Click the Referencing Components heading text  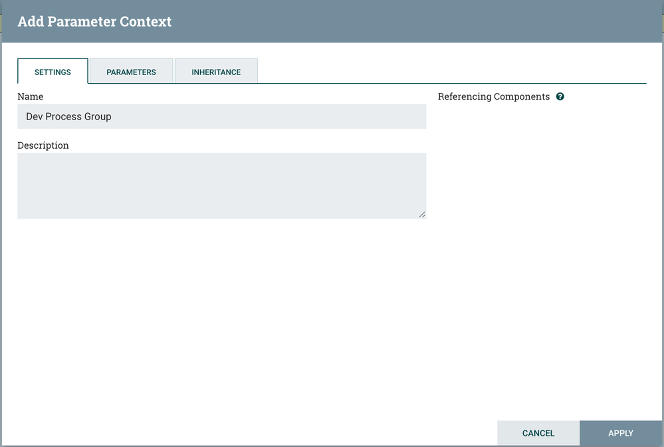click(x=494, y=96)
